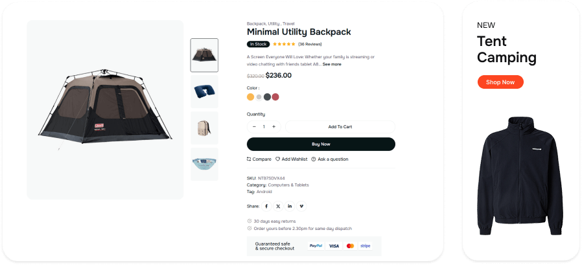
Task: Click the Buy Now button
Action: (x=321, y=144)
